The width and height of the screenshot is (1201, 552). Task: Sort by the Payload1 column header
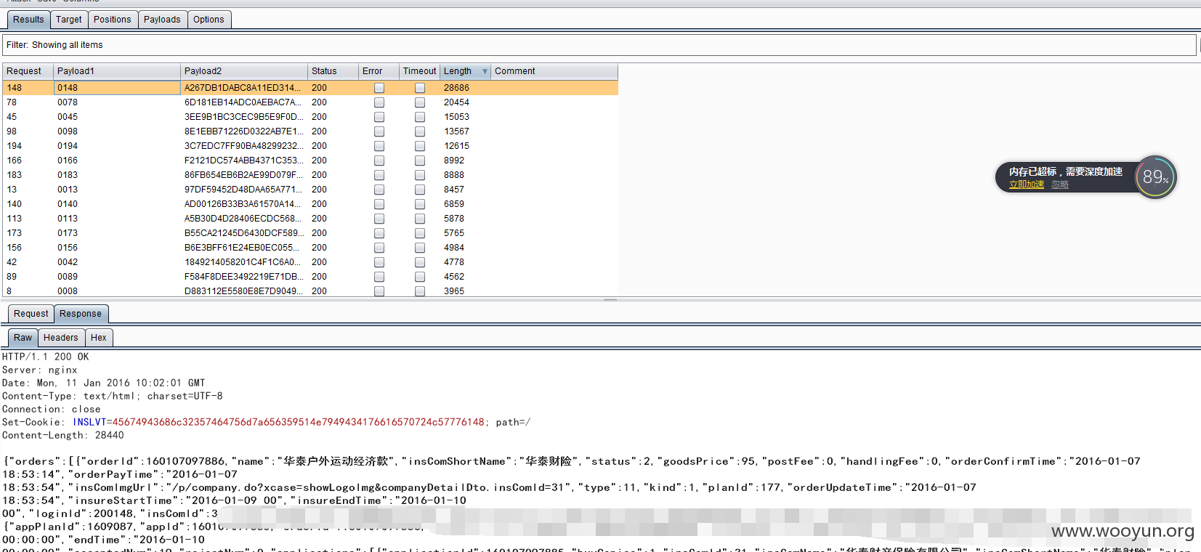tap(117, 71)
